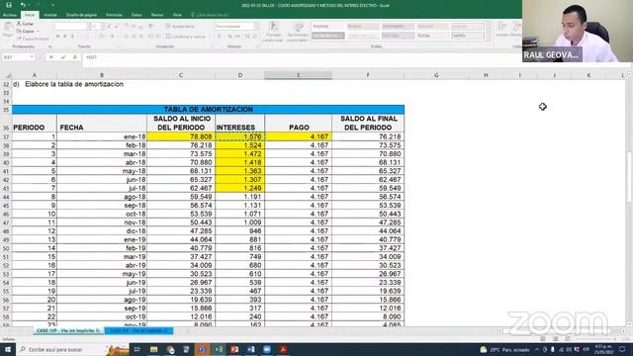The image size is (633, 356).
Task: Open Zoom from the taskbar
Action: (x=267, y=349)
